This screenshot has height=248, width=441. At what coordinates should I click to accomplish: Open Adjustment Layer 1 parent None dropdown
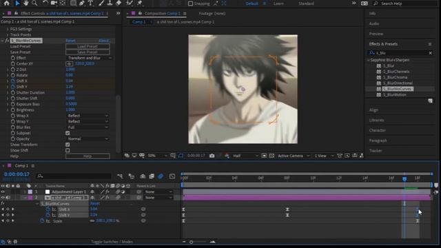pos(158,192)
